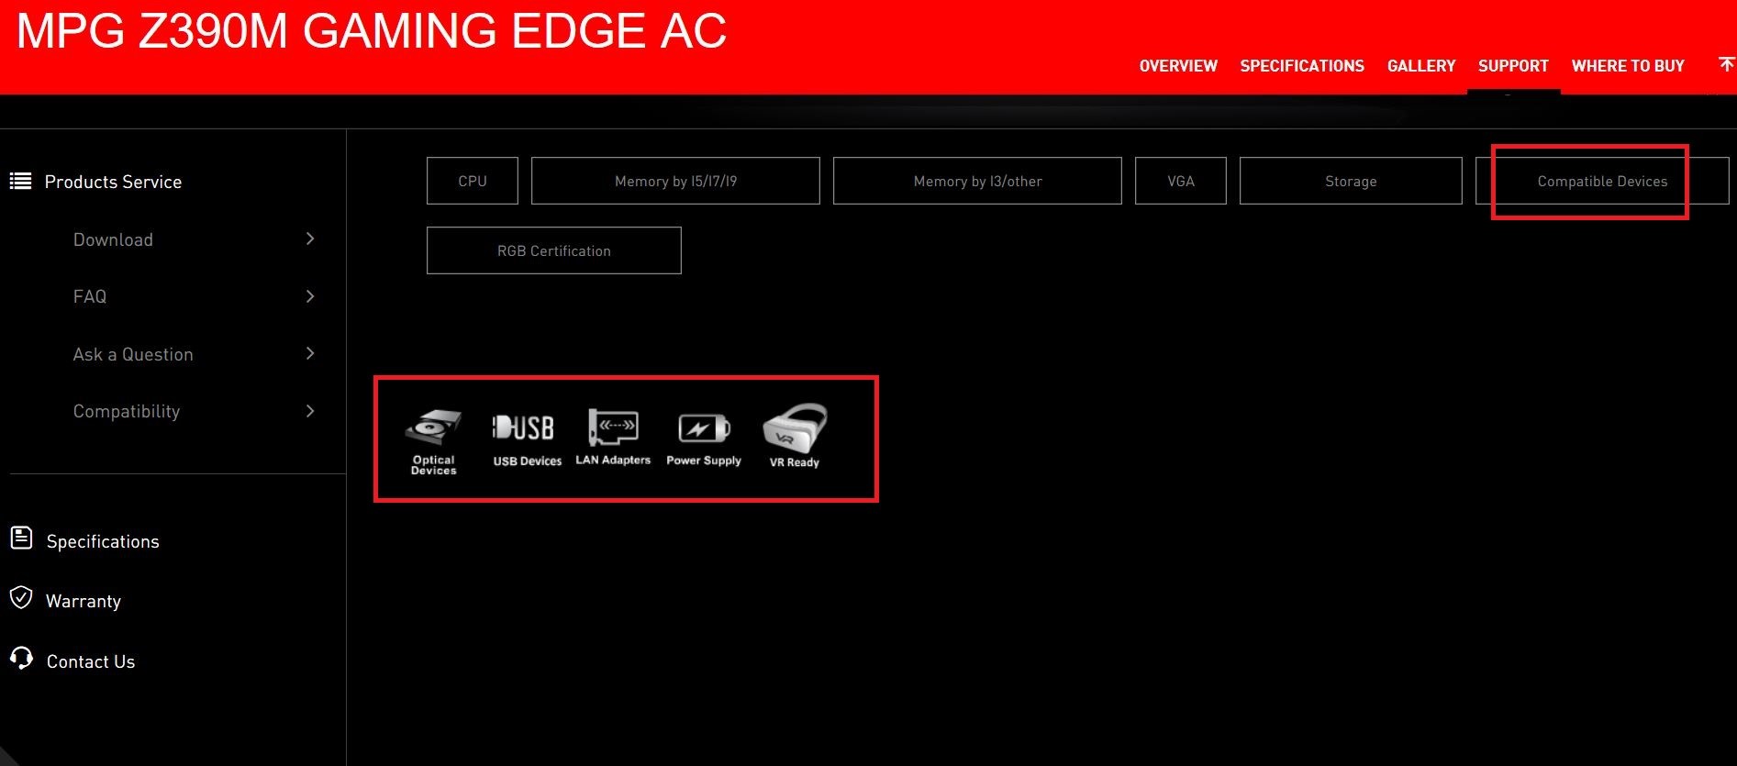Click the CPU compatibility button
Screen dimensions: 1737x766
pyautogui.click(x=473, y=181)
